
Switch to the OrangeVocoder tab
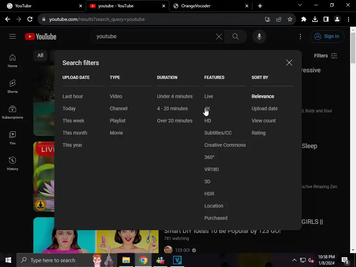click(210, 6)
